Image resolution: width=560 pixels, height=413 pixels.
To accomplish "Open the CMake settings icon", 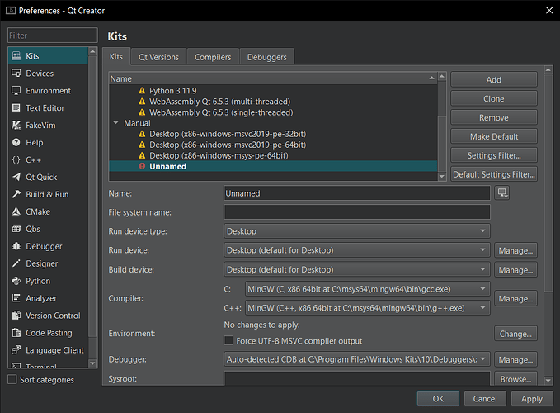I will [17, 212].
